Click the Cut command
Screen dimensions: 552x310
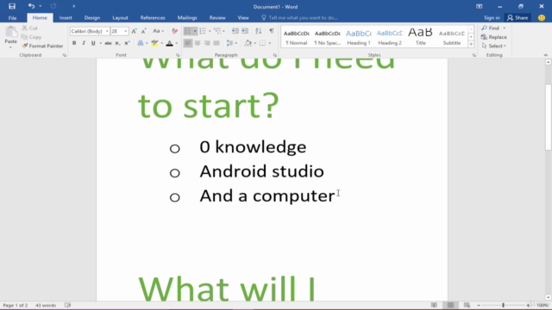[x=30, y=28]
